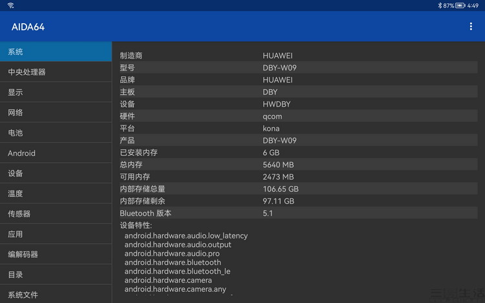Open the 目录 section
The height and width of the screenshot is (303, 485).
tap(56, 275)
